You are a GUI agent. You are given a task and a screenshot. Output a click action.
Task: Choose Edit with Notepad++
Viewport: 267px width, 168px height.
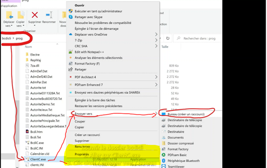(x=89, y=52)
